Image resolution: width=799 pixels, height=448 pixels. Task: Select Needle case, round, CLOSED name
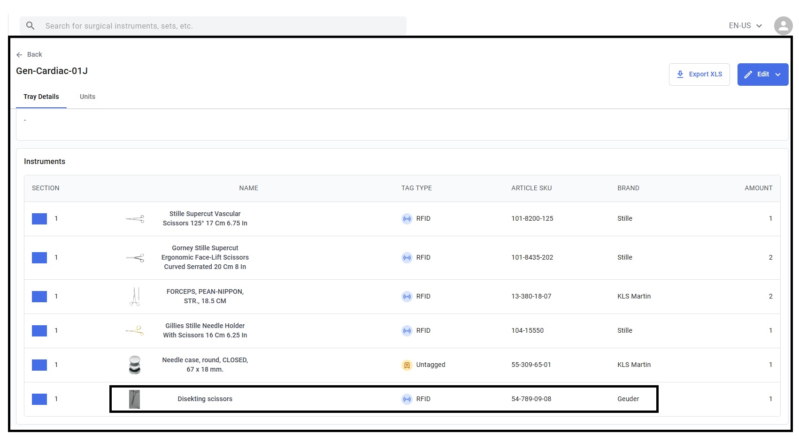[205, 365]
